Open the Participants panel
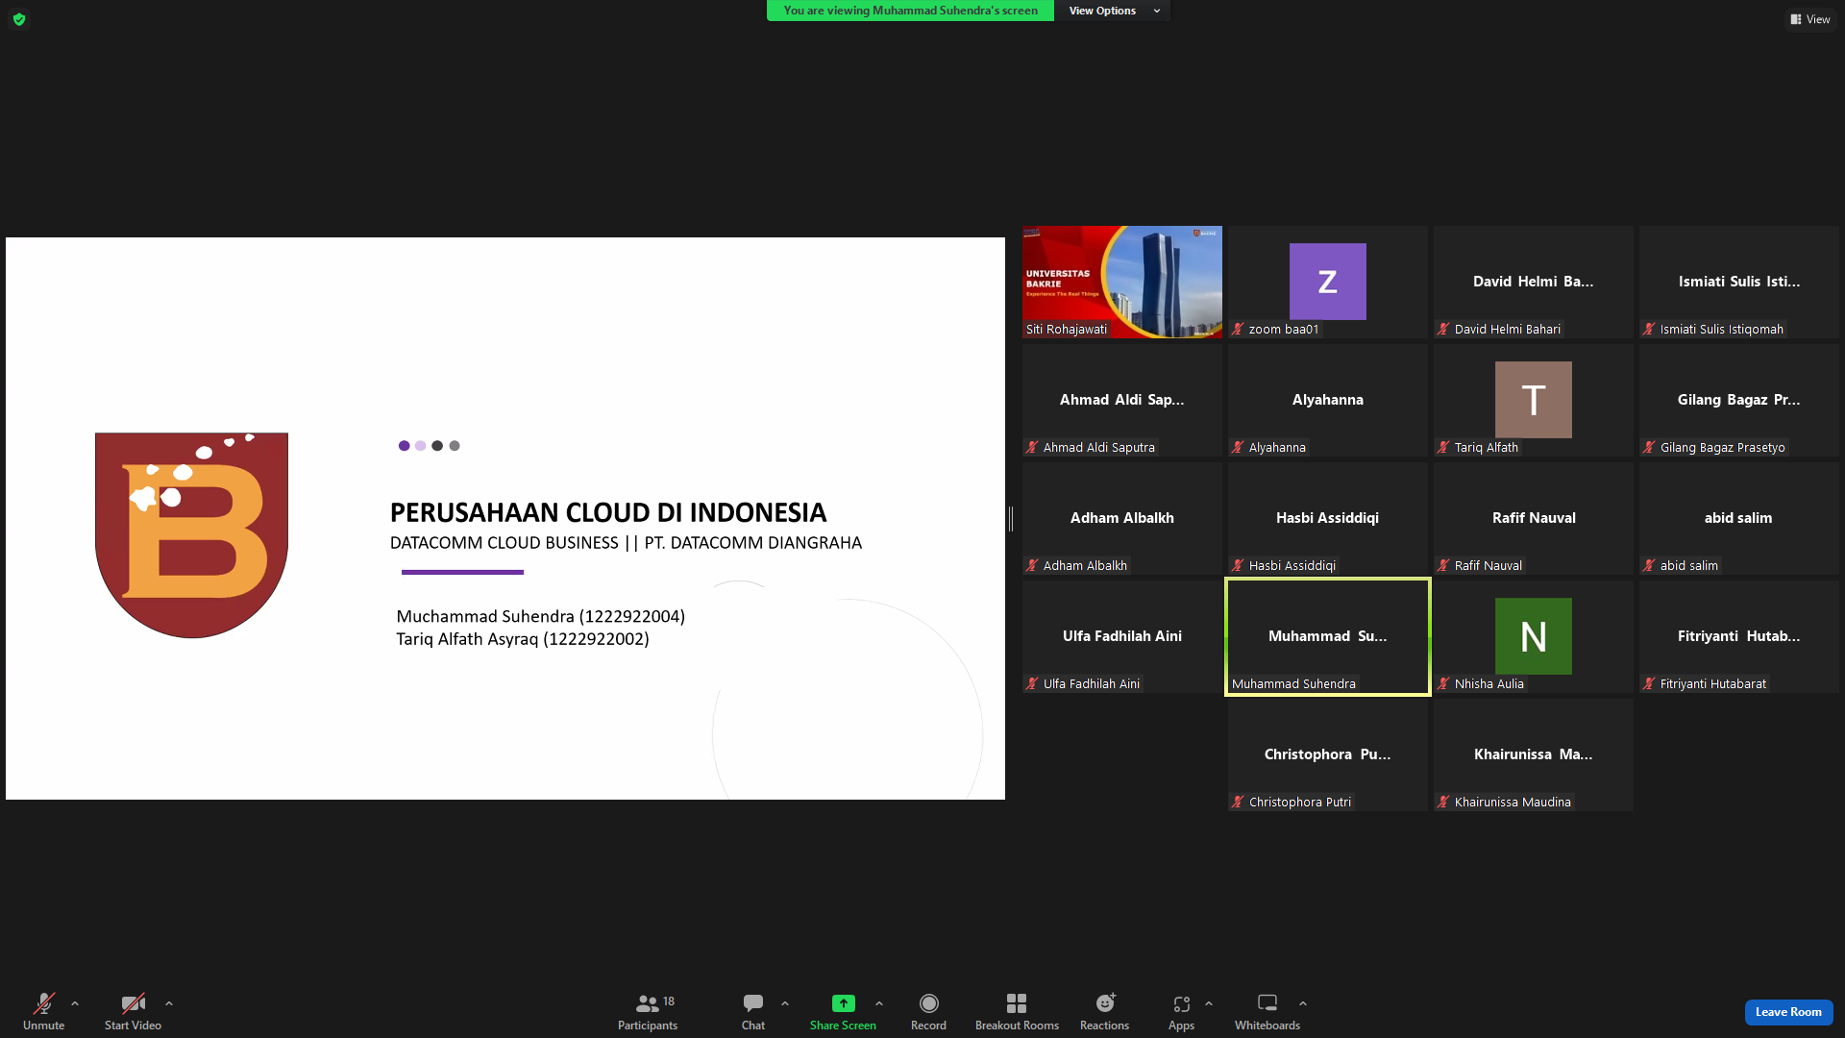Image resolution: width=1845 pixels, height=1038 pixels. 648,1011
